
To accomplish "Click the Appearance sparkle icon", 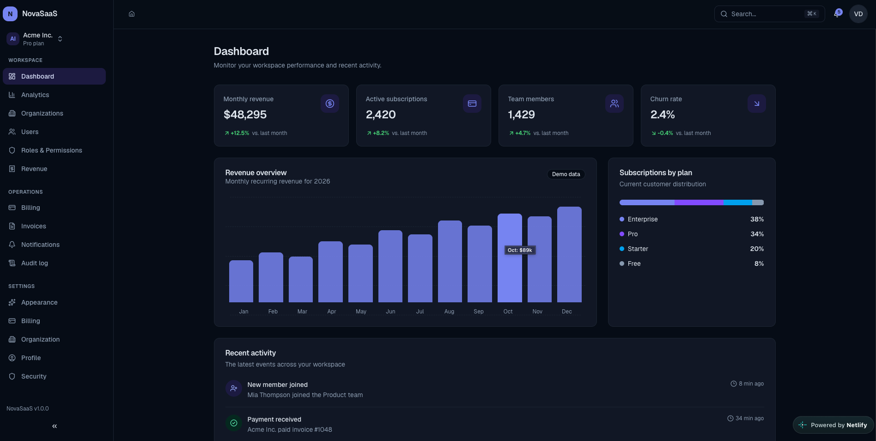I will 12,302.
